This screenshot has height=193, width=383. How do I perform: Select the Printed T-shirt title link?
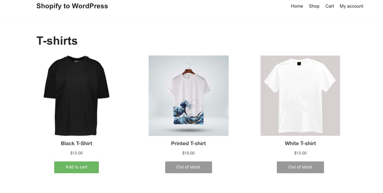(188, 144)
